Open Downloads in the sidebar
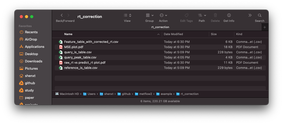 pyautogui.click(x=33, y=61)
